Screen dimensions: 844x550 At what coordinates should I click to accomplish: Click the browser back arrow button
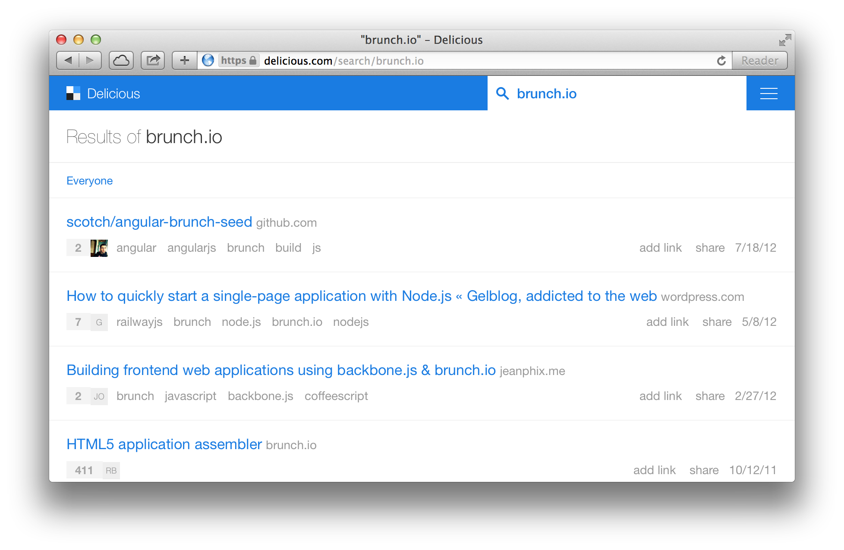(x=68, y=60)
